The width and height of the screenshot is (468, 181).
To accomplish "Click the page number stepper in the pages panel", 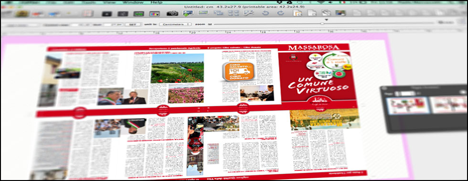I will point(397,93).
